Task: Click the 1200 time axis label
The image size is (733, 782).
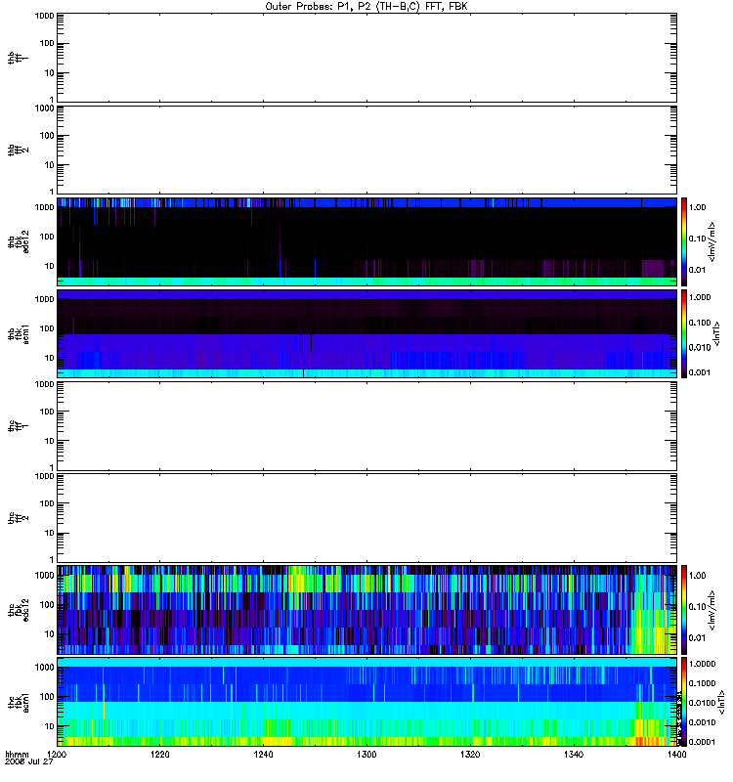Action: pyautogui.click(x=57, y=754)
